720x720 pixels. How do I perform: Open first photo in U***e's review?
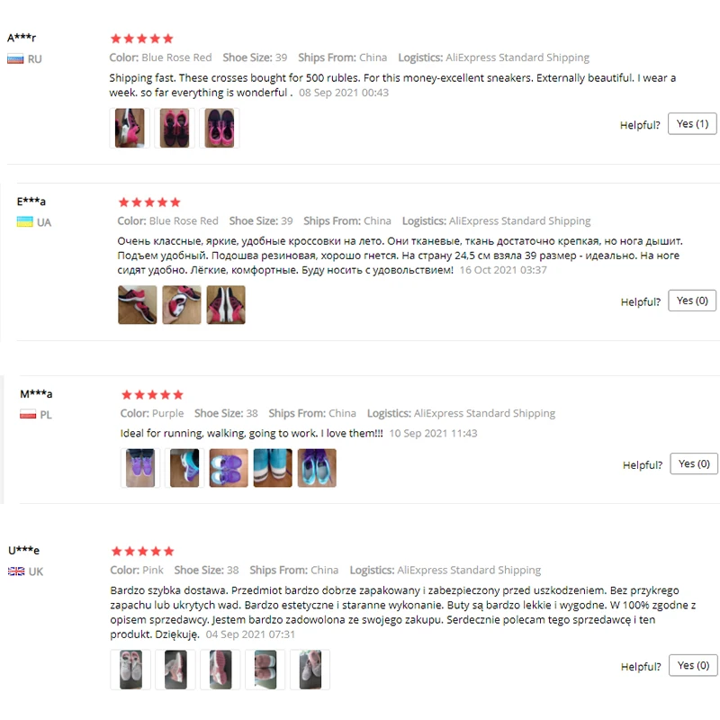(x=130, y=670)
